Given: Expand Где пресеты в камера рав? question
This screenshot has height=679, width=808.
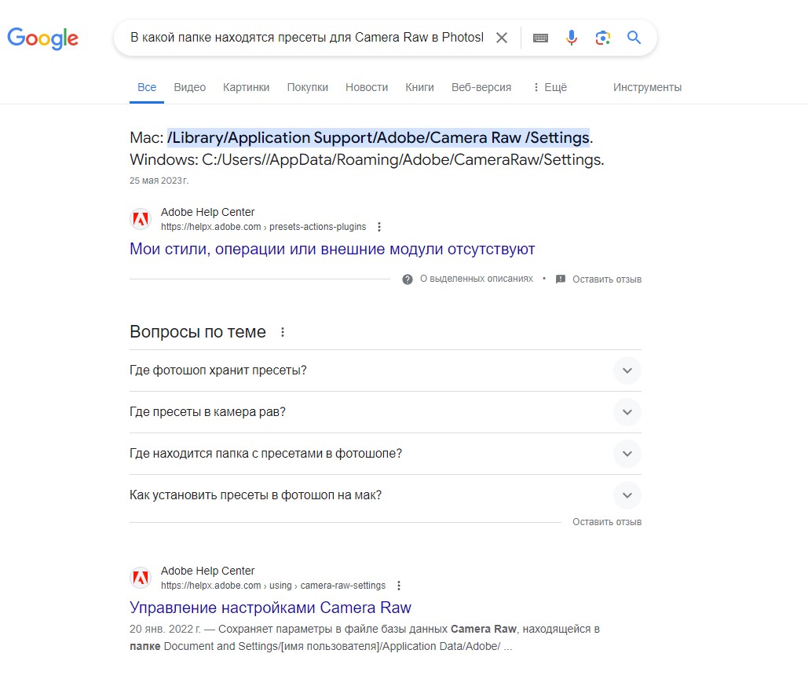Looking at the screenshot, I should tap(386, 412).
